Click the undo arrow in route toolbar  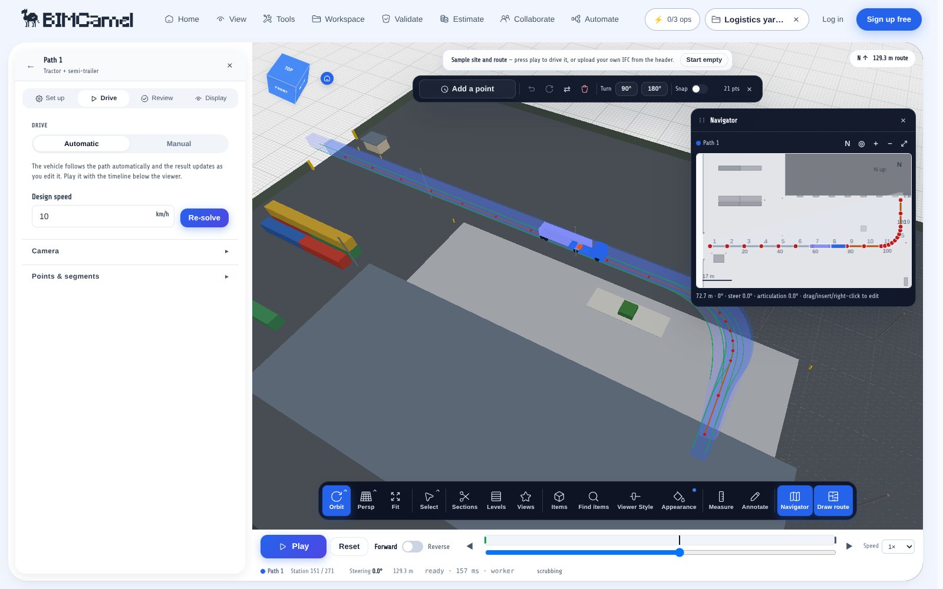pos(532,89)
